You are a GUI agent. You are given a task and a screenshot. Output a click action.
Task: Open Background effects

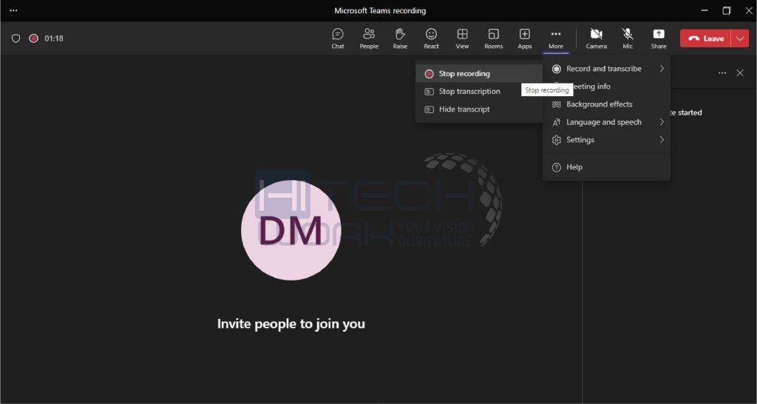pos(606,104)
